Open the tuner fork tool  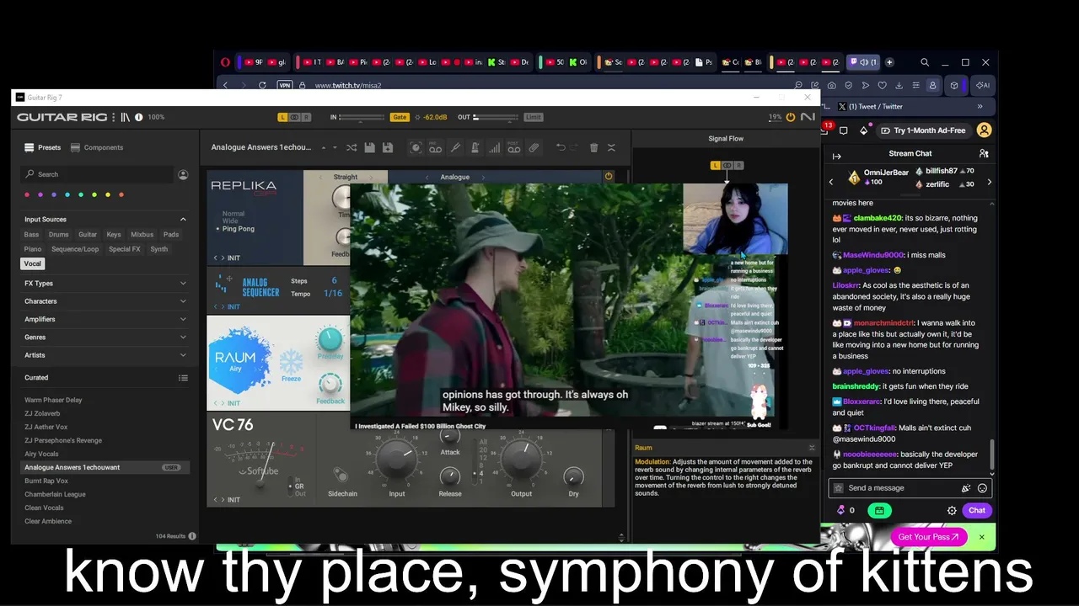pyautogui.click(x=455, y=147)
